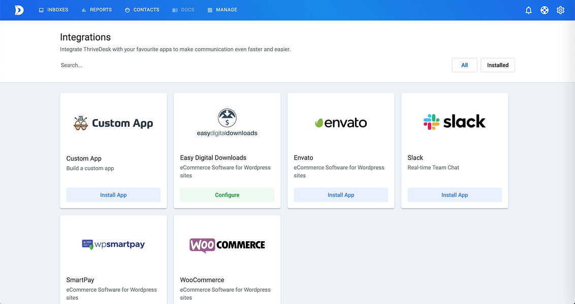Navigate to the Reports page
This screenshot has width=575, height=304.
click(x=96, y=10)
